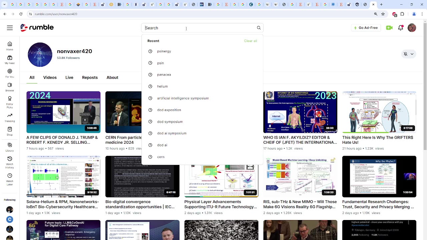The height and width of the screenshot is (240, 427).
Task: Click the 53.8K Followers text
Action: (x=68, y=58)
